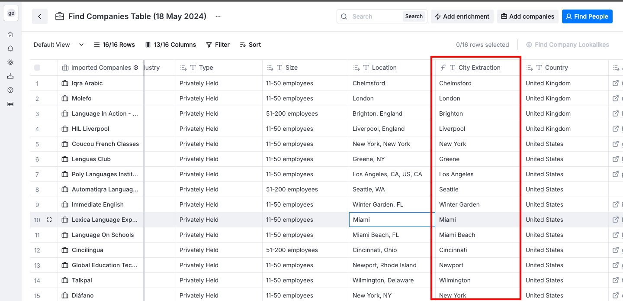Open the help question mark icon
The image size is (623, 301).
[x=10, y=90]
